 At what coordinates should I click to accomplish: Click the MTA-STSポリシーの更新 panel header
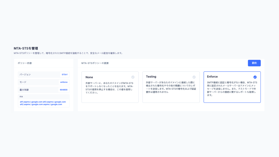[x=95, y=63]
